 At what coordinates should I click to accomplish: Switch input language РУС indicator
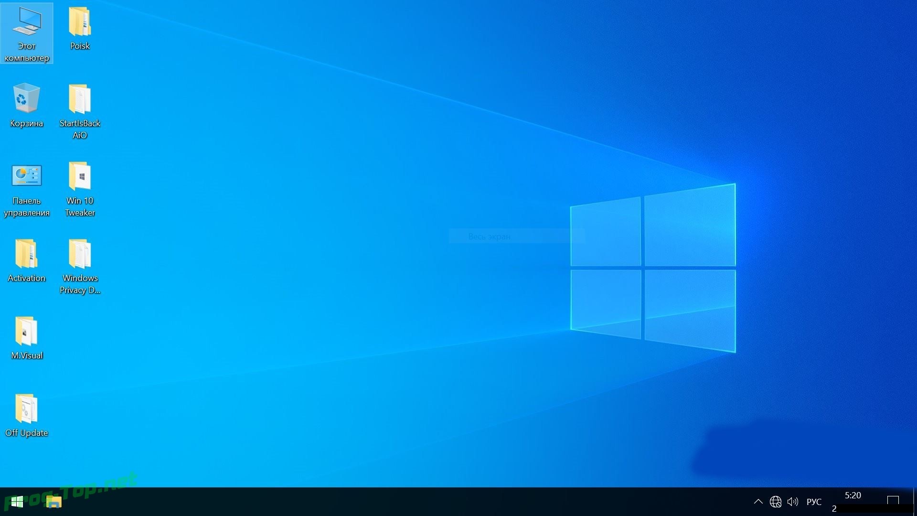(814, 502)
